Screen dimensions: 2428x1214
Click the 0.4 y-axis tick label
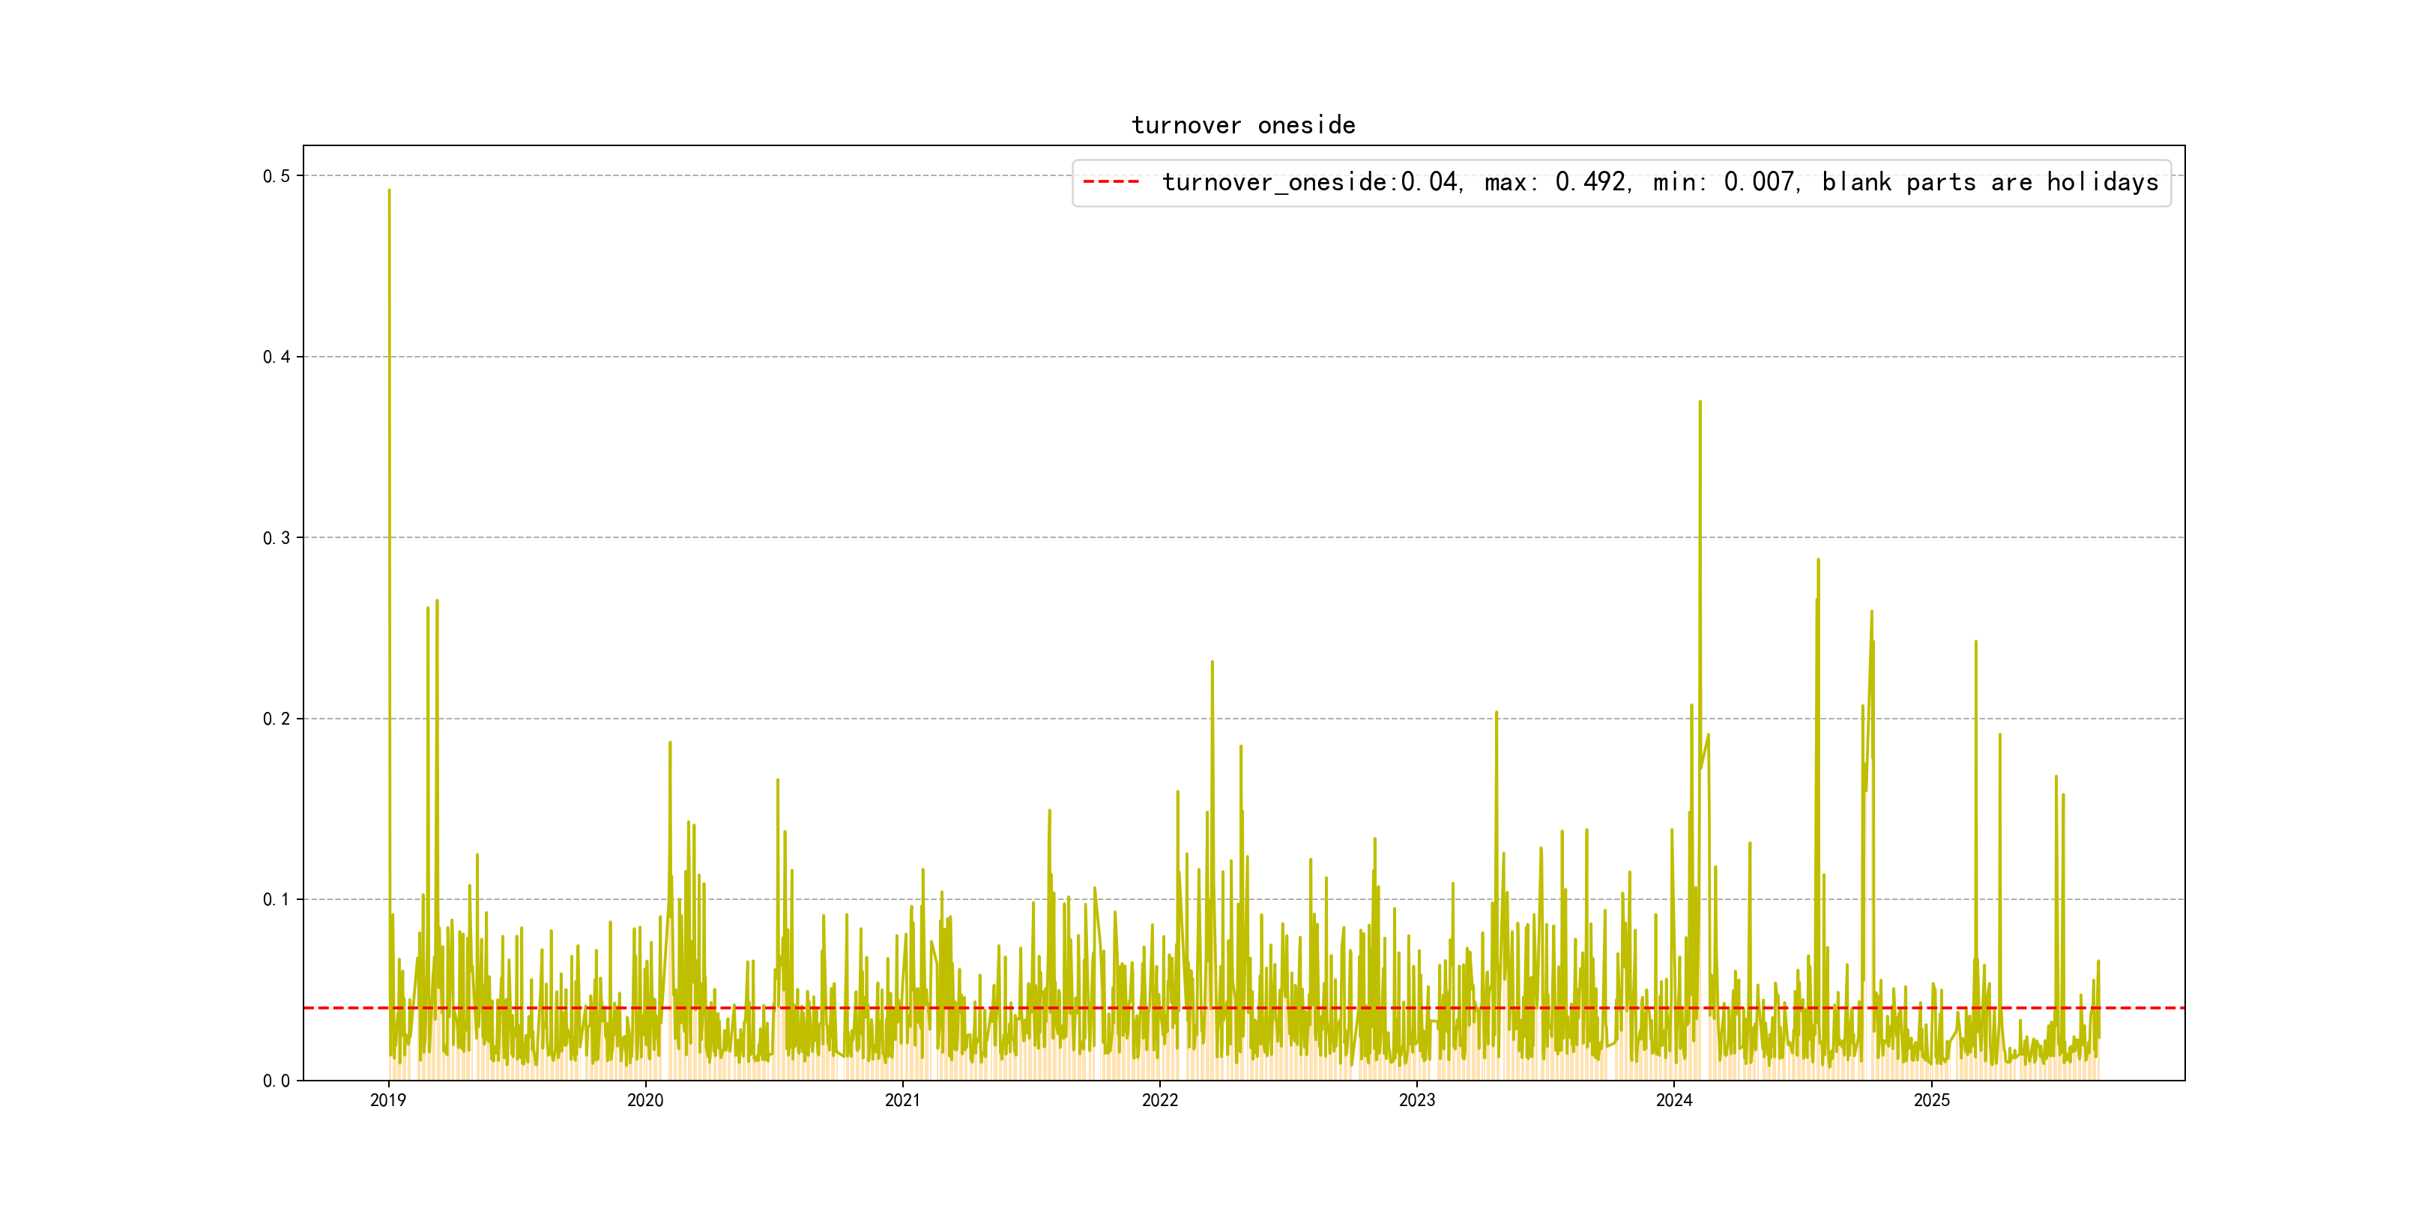(277, 357)
